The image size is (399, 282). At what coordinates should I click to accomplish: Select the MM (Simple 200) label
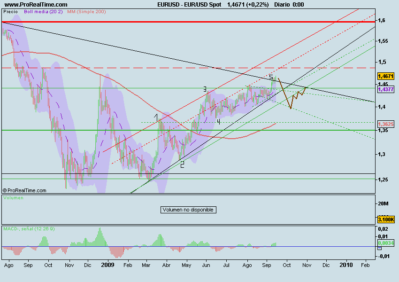pyautogui.click(x=86, y=12)
